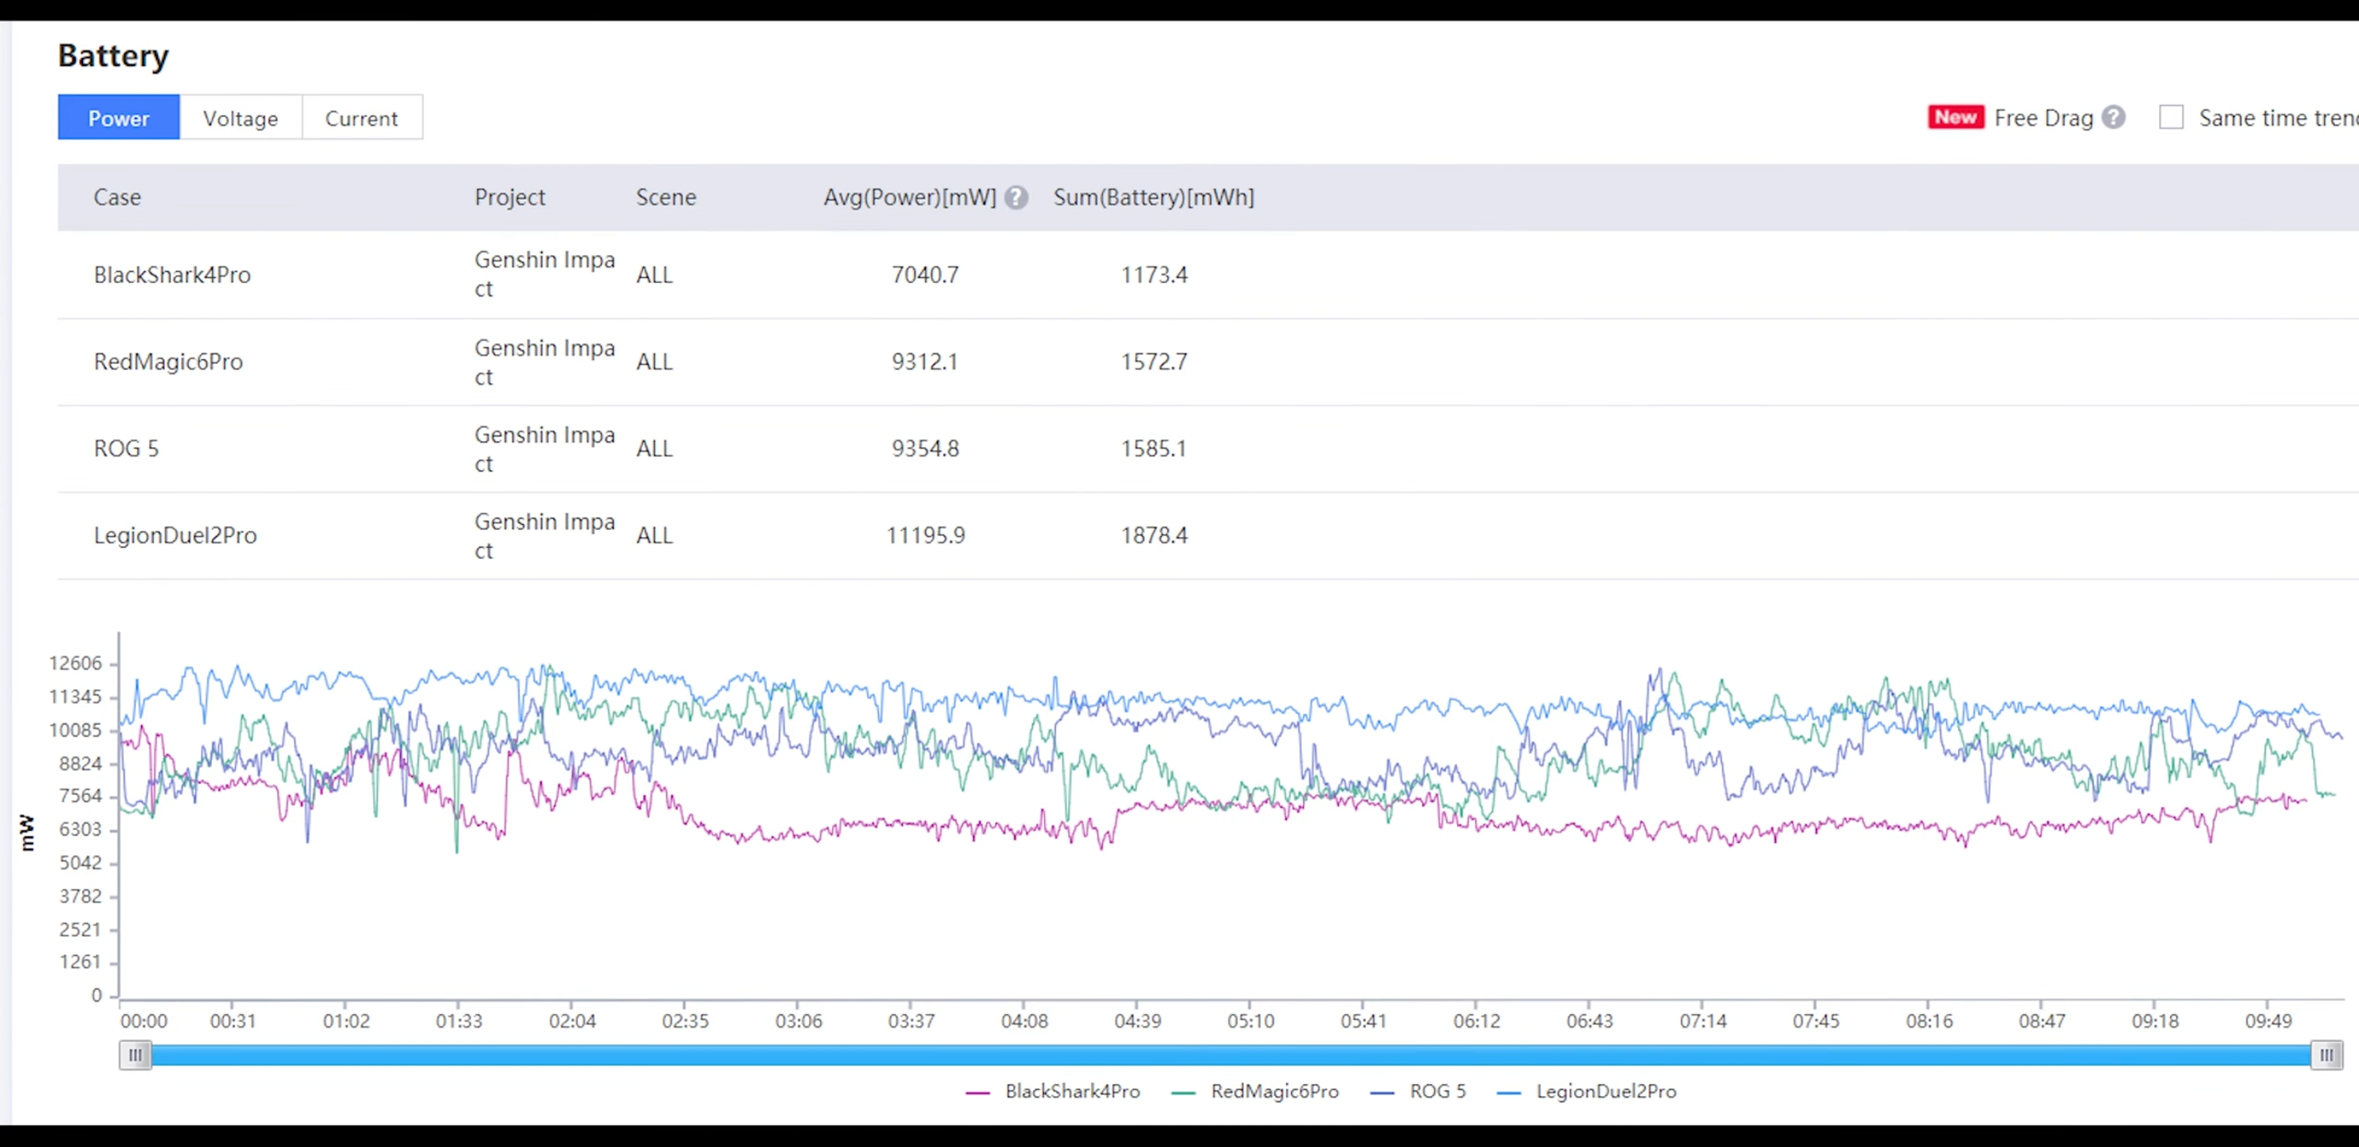Image resolution: width=2359 pixels, height=1147 pixels.
Task: Select the Power tab
Action: pyautogui.click(x=118, y=118)
